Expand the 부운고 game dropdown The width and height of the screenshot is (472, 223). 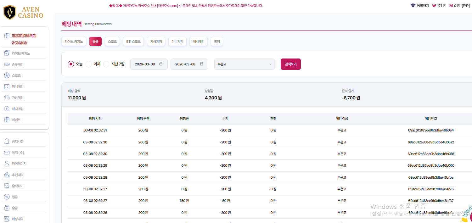point(244,64)
